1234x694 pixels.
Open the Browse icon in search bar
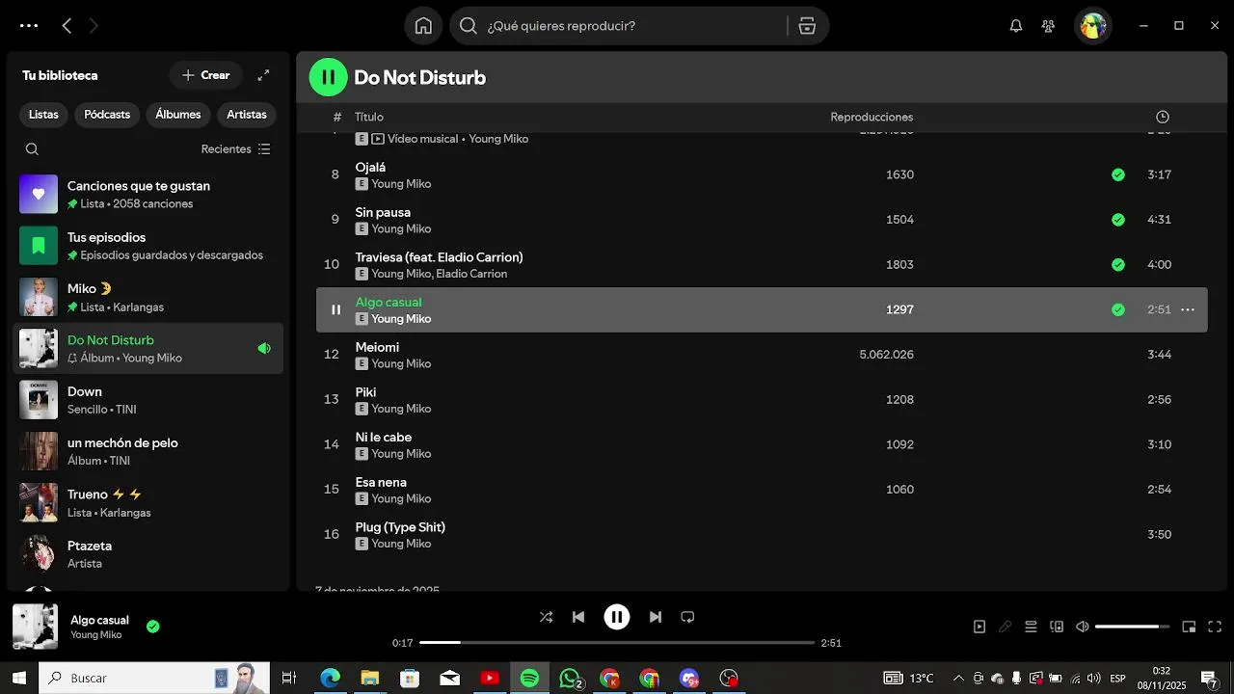(808, 26)
